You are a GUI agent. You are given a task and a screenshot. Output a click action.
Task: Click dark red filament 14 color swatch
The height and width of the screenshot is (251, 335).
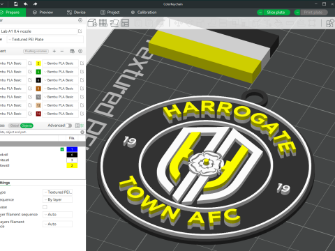(x=38, y=114)
